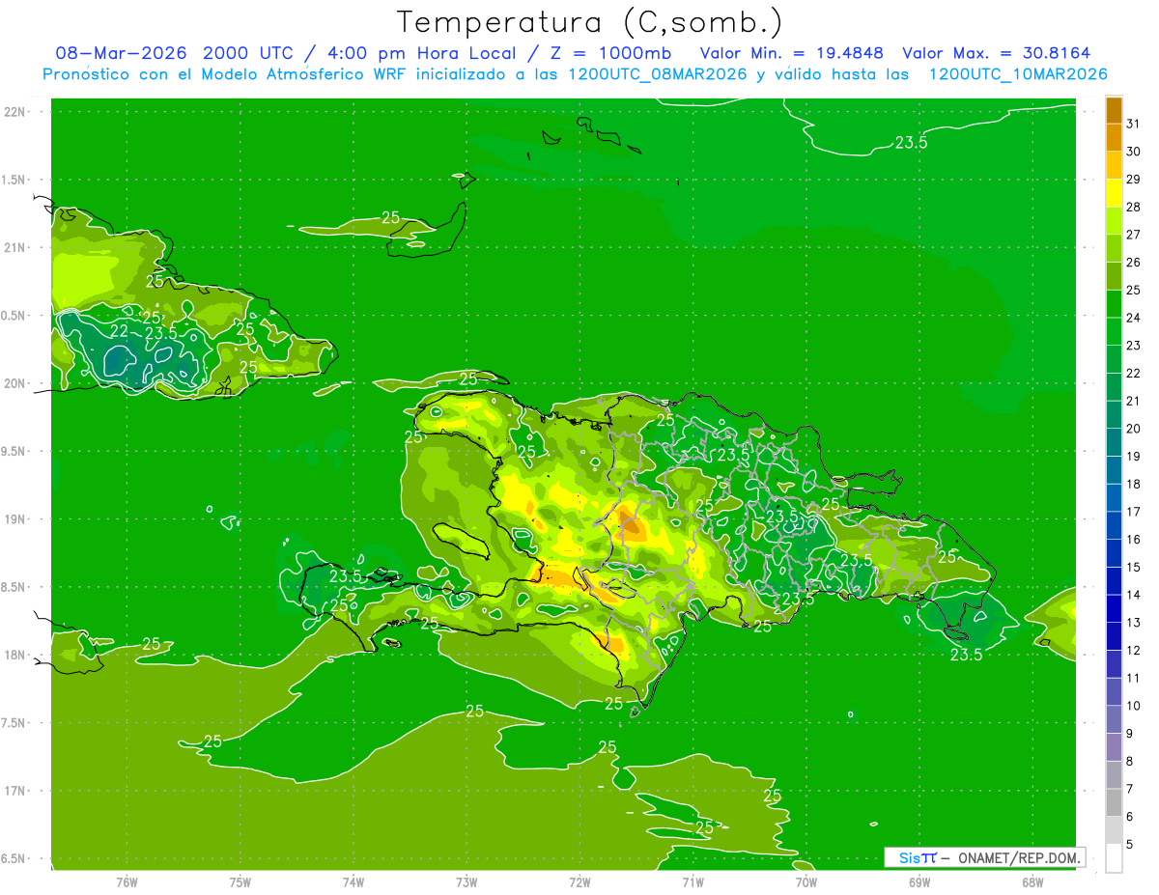The height and width of the screenshot is (895, 1159).
Task: Pick the legend swatch between 29 and 30
Action: click(1114, 166)
